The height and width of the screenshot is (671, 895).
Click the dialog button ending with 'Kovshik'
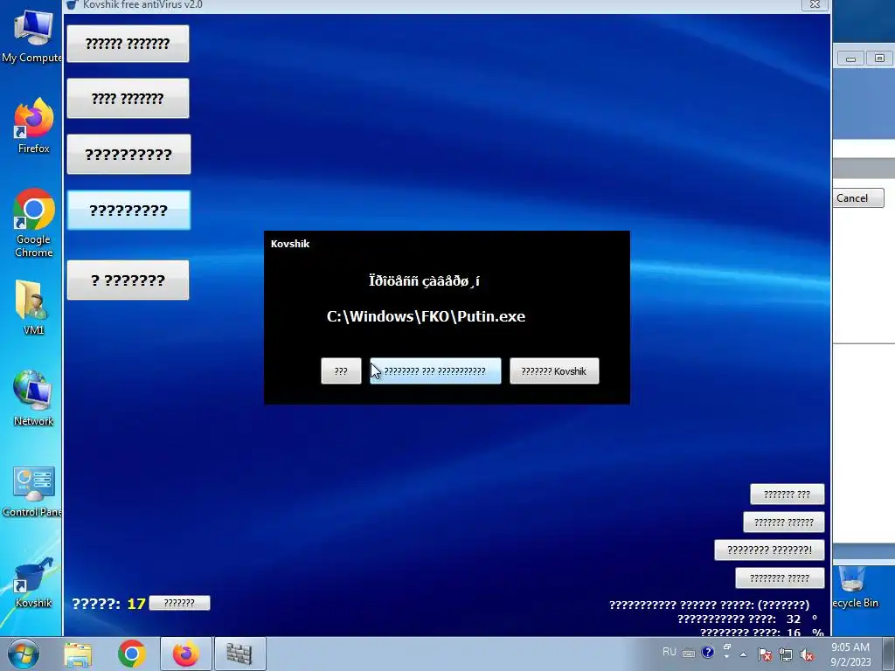[x=553, y=370]
